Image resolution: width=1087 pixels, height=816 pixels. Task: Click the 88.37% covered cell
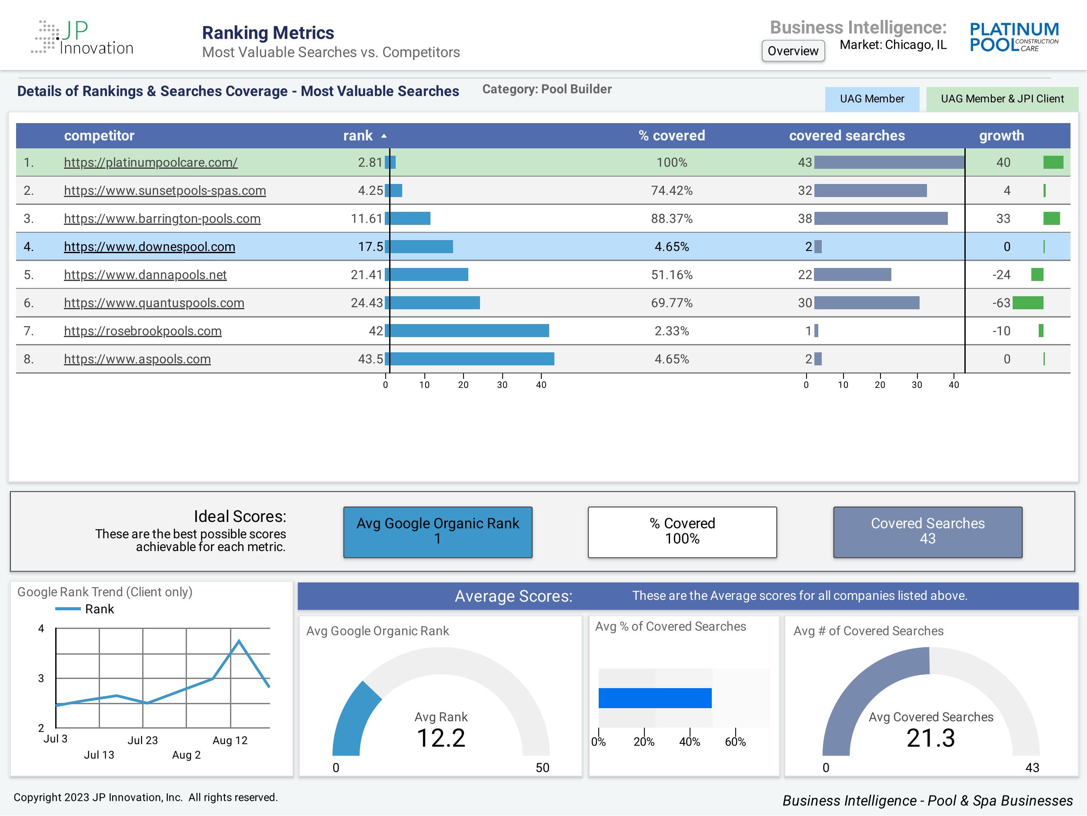(x=671, y=218)
